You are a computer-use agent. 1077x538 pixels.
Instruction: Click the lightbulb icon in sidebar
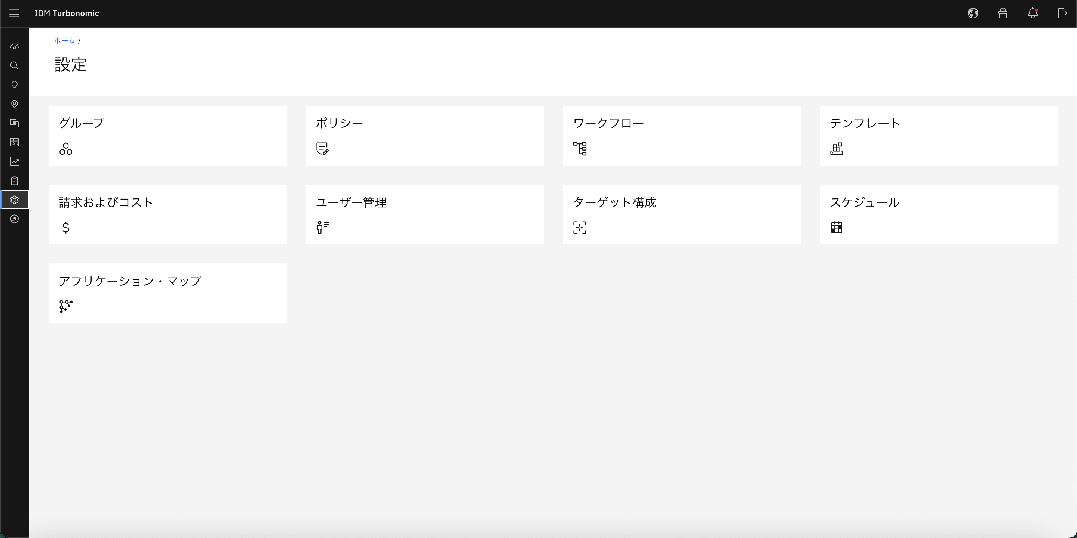(x=14, y=85)
